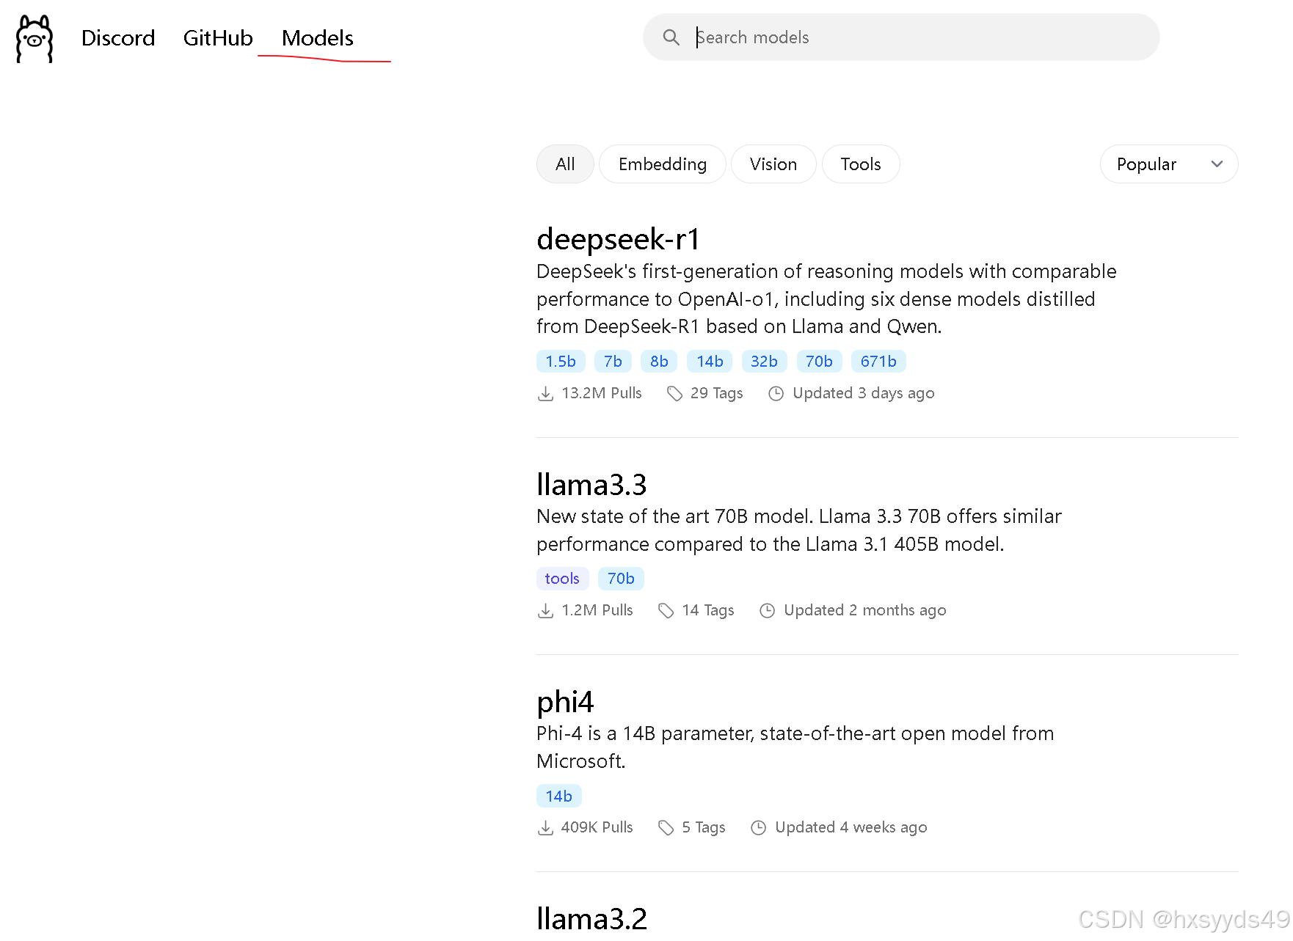The height and width of the screenshot is (941, 1293).
Task: Open the Discord link
Action: click(x=118, y=38)
